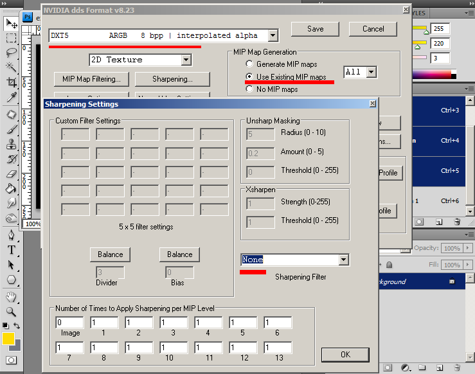Reset default foreground and background colors
This screenshot has height=374, width=475.
click(x=5, y=326)
